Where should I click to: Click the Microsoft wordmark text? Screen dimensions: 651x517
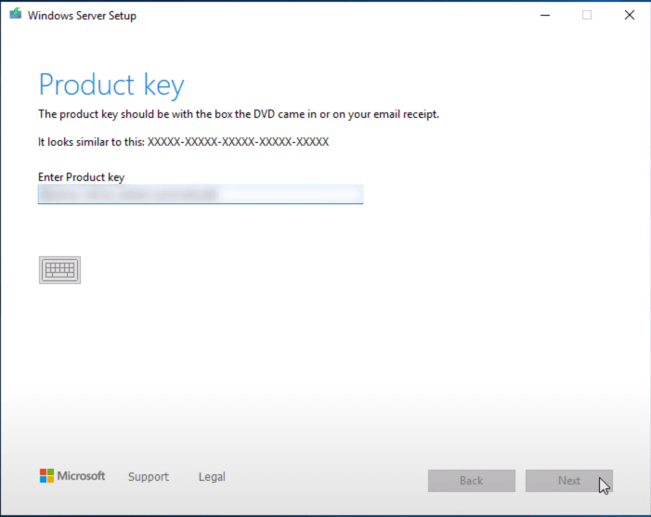tap(82, 476)
